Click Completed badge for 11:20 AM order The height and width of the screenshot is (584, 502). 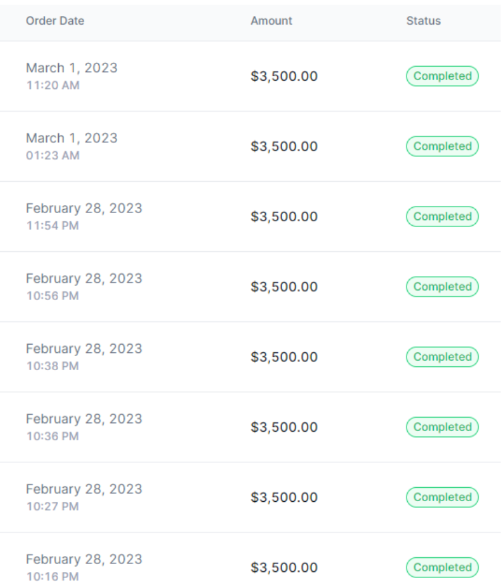[442, 76]
